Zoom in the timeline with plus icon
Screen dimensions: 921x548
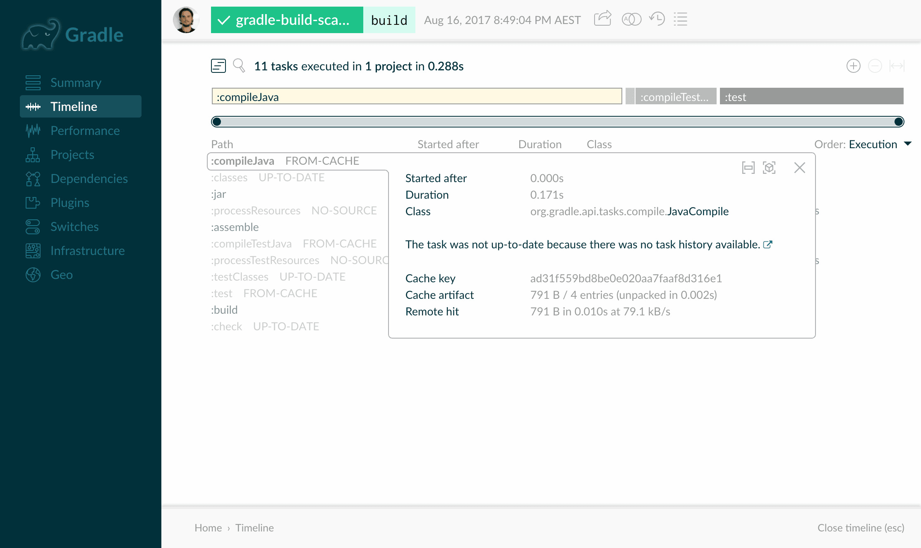pos(853,66)
